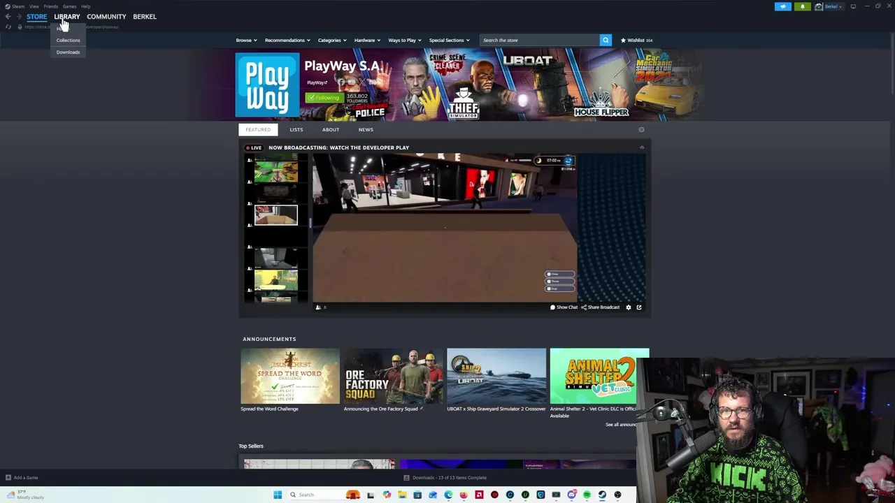Choose Collections from the Library dropdown
Image resolution: width=895 pixels, height=503 pixels.
tap(68, 40)
